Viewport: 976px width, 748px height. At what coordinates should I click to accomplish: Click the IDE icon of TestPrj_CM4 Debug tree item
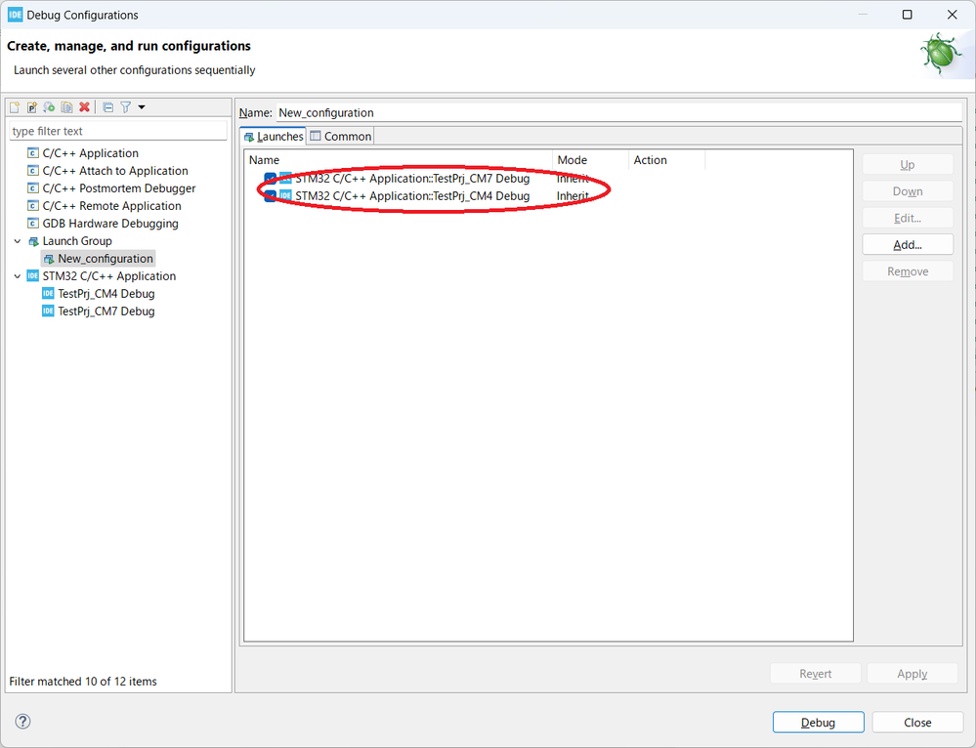pyautogui.click(x=48, y=293)
